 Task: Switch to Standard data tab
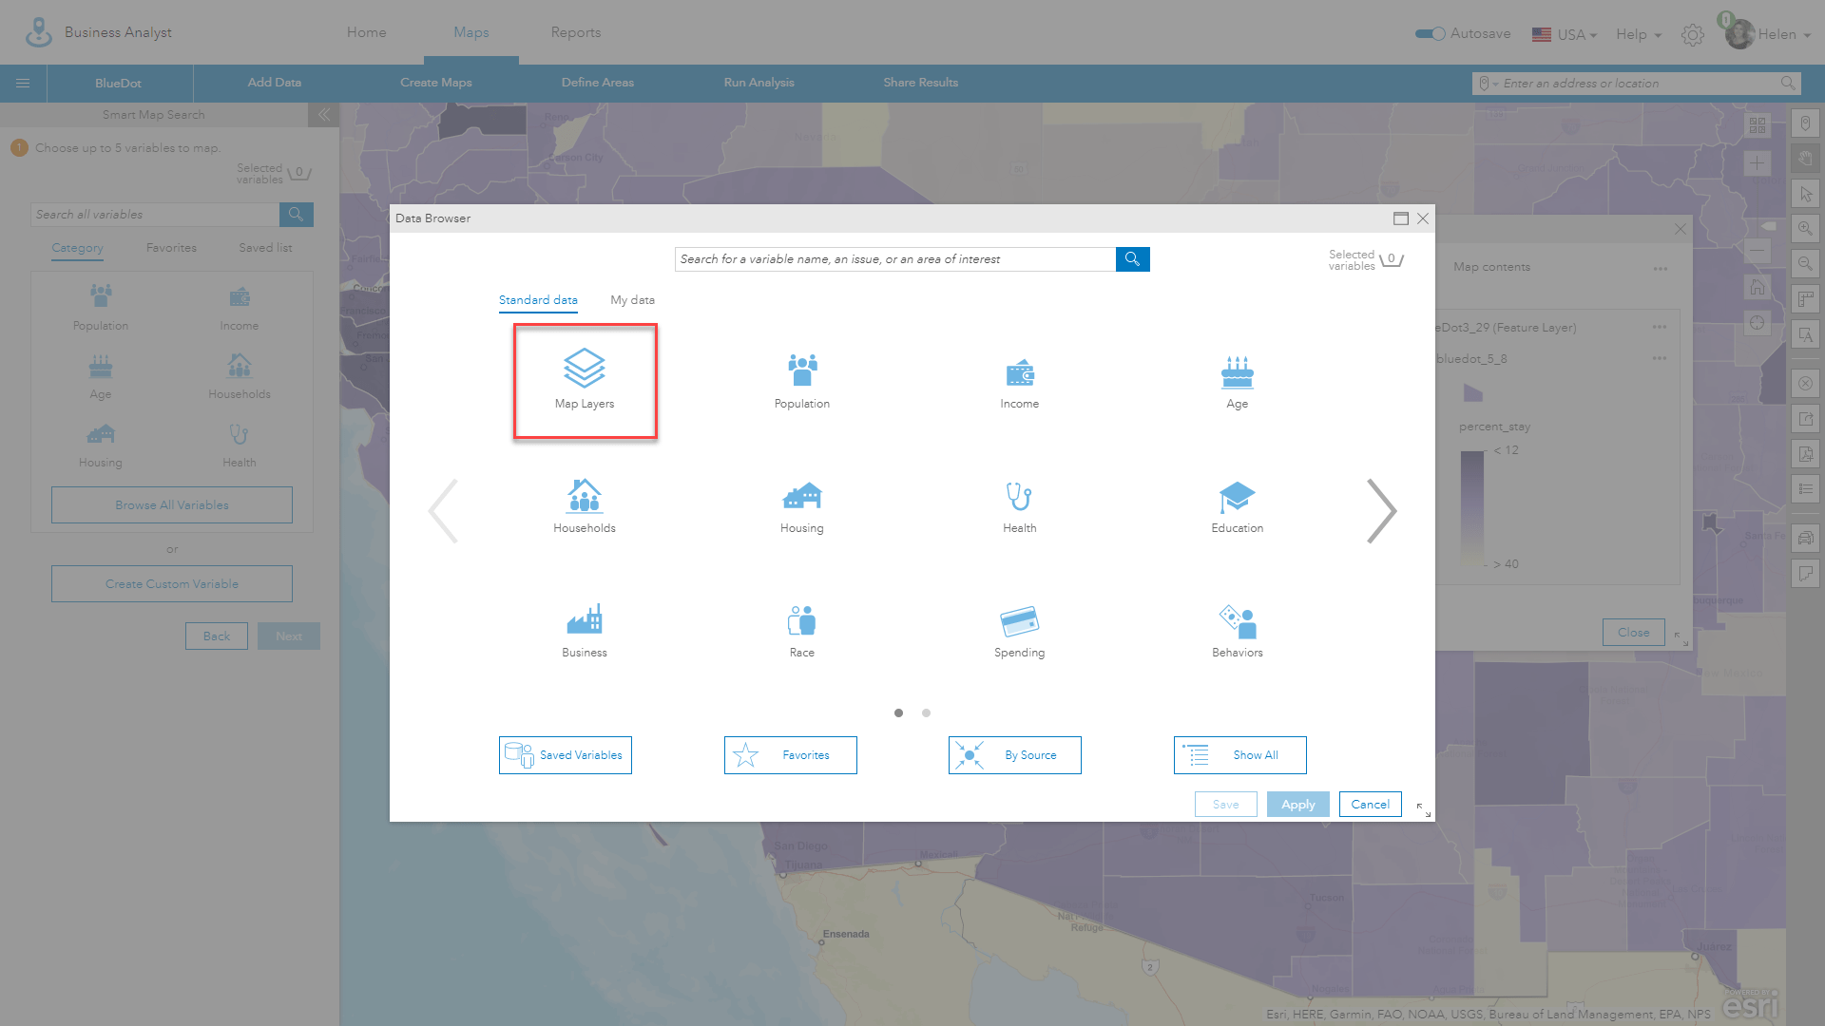pos(538,299)
